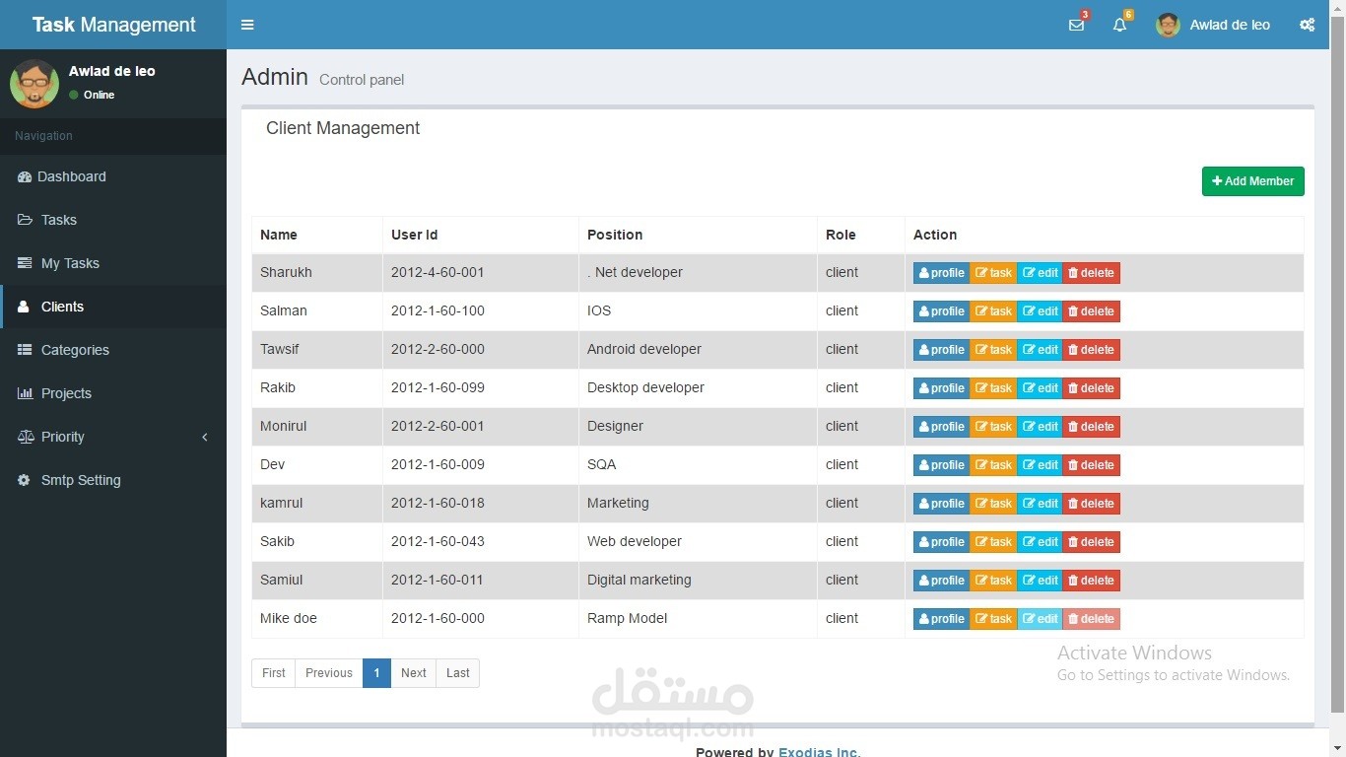Viewport: 1346px width, 757px height.
Task: Select the Navigation header label
Action: [43, 136]
